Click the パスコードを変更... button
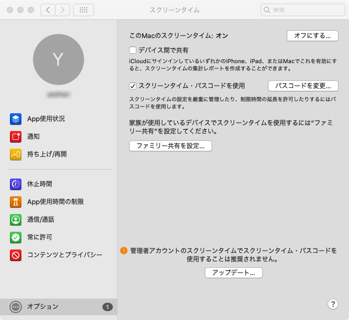The image size is (349, 320). click(303, 86)
